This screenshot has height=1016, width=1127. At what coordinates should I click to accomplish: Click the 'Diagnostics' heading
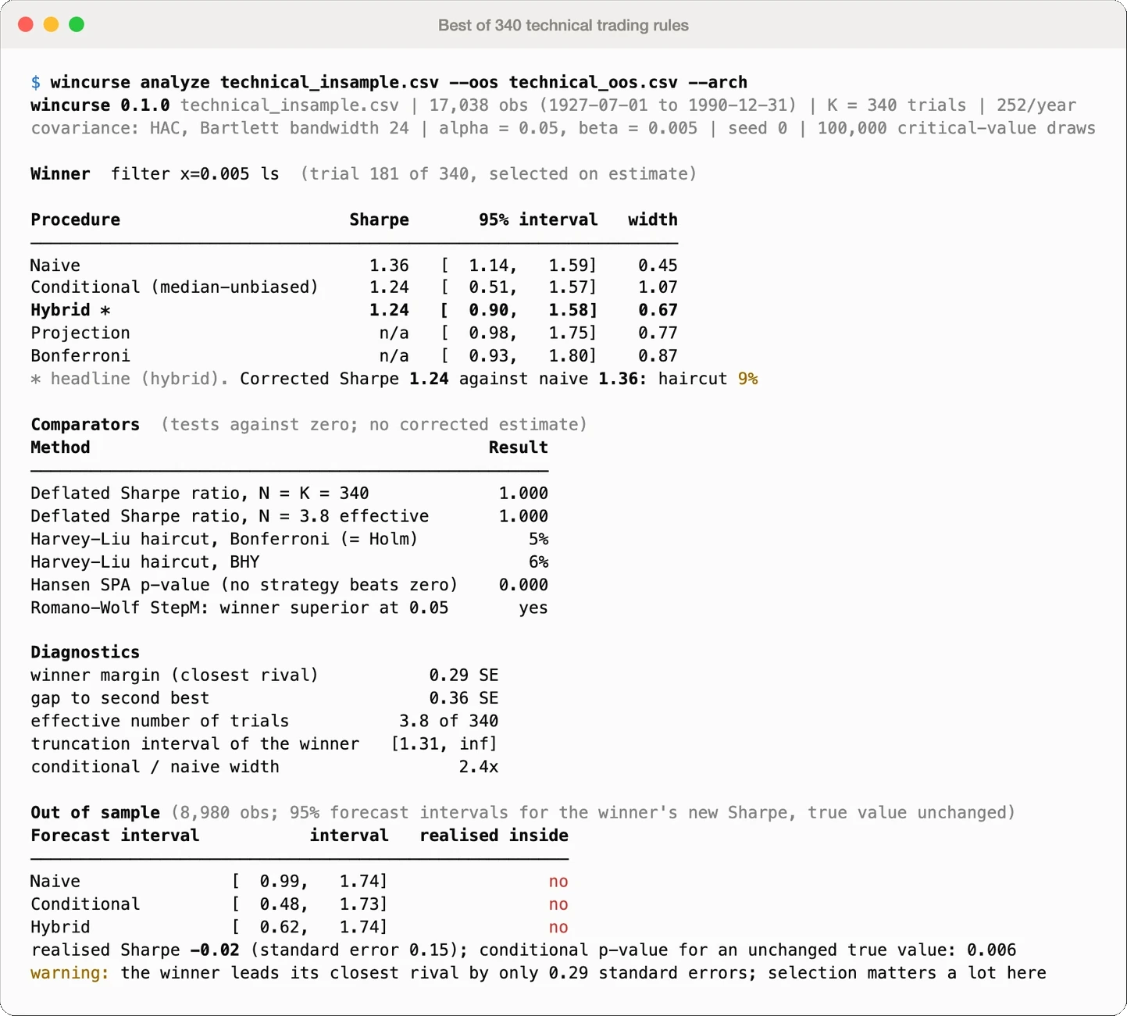85,652
